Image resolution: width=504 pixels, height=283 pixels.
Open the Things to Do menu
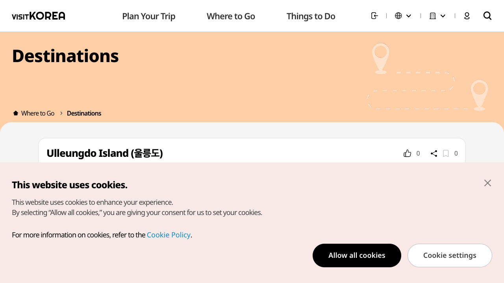[x=311, y=16]
